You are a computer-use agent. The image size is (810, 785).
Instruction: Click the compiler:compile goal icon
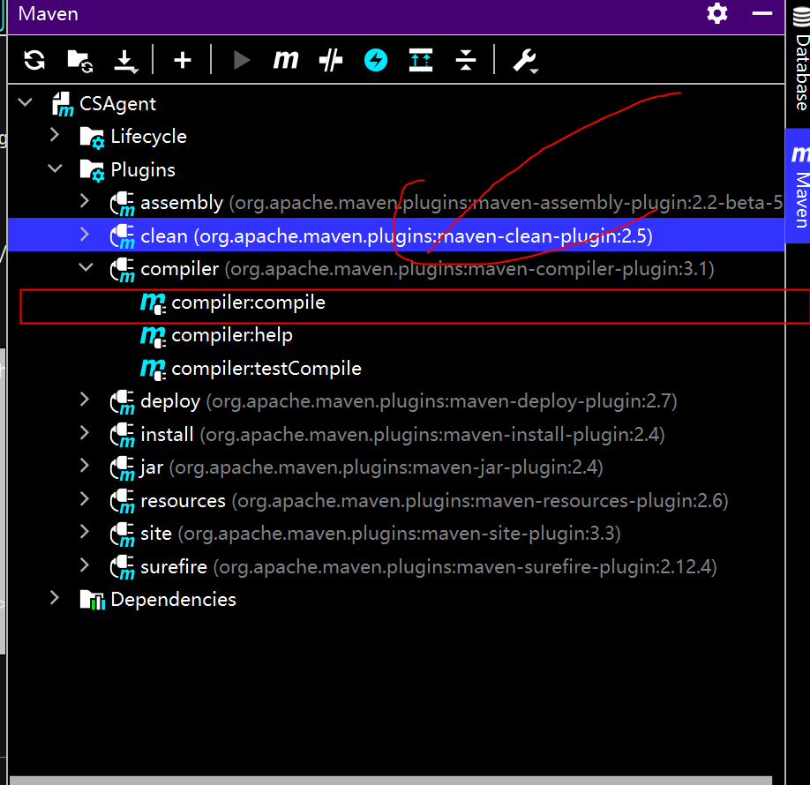coord(153,303)
